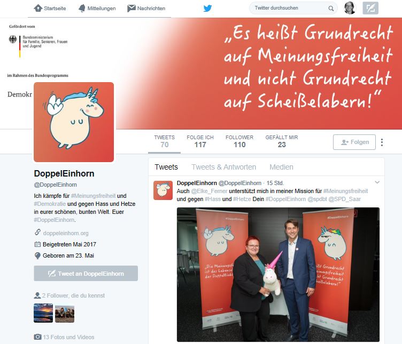Click the DoppelEinhorn unicorn profile picture
Viewport: 402px width, 344px height.
(x=74, y=122)
